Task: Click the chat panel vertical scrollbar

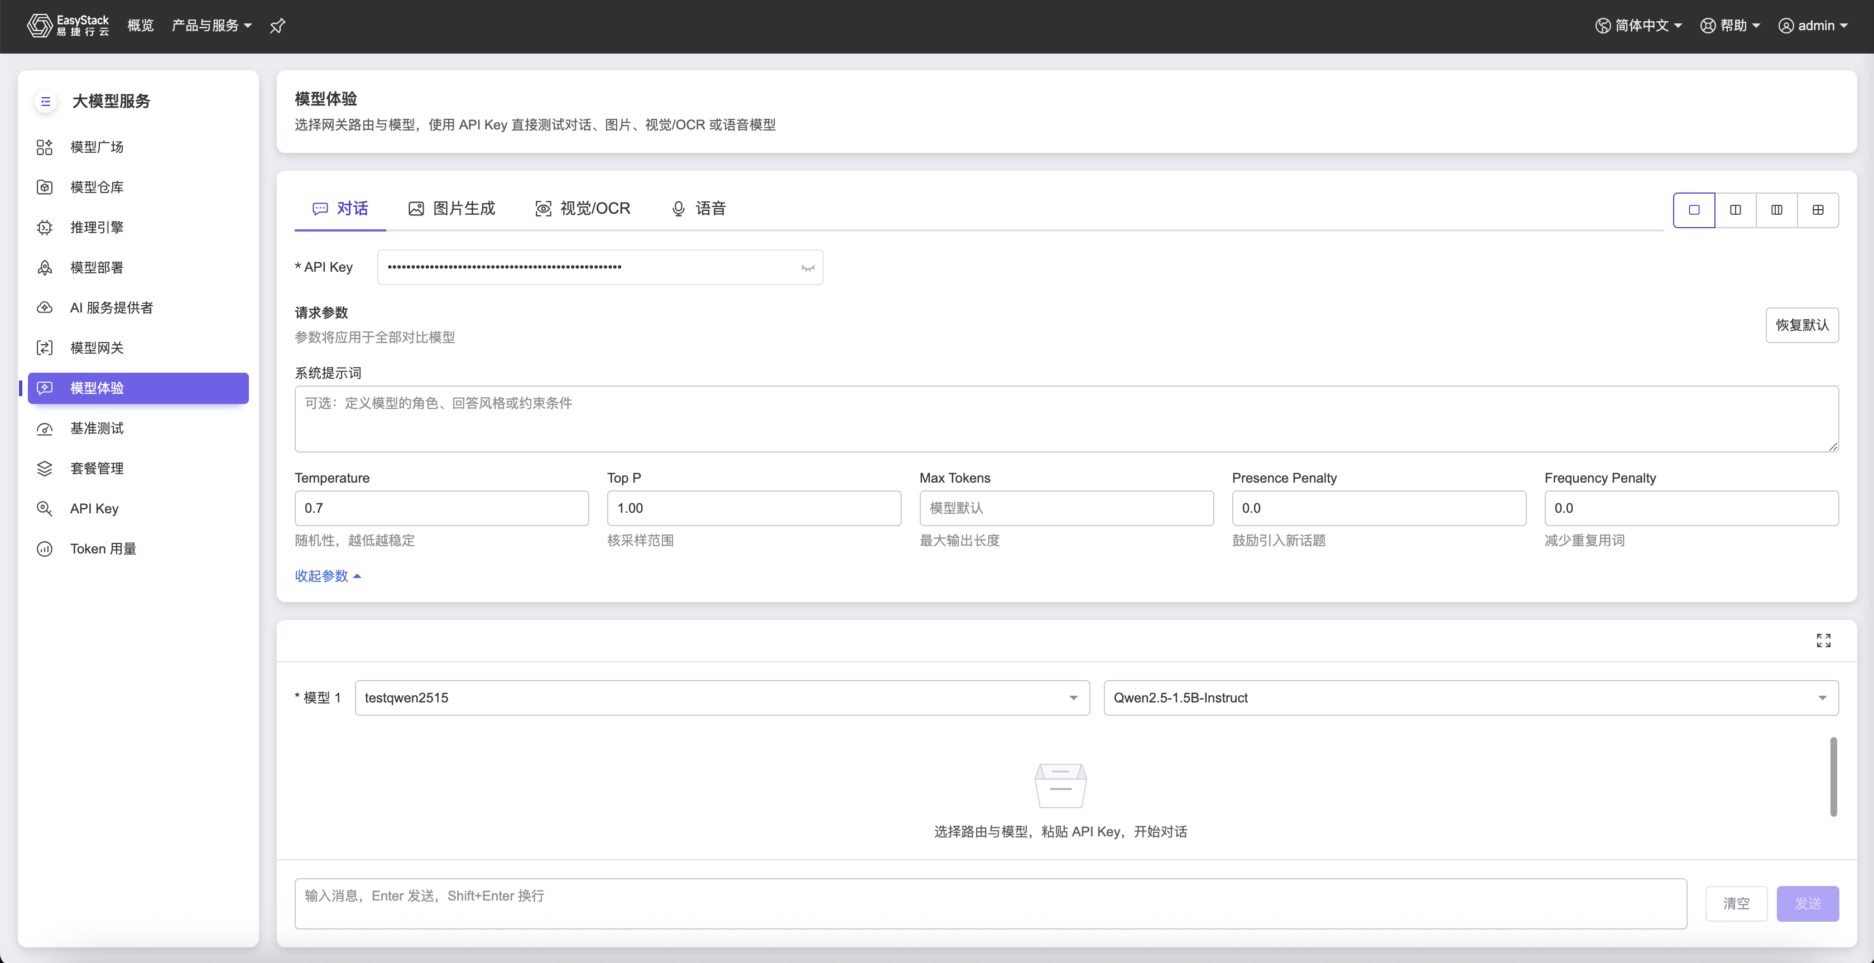Action: coord(1833,777)
